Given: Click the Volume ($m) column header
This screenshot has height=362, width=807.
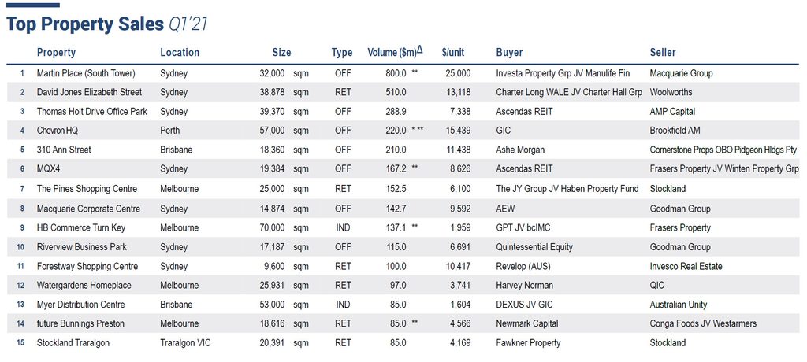Looking at the screenshot, I should pos(395,52).
